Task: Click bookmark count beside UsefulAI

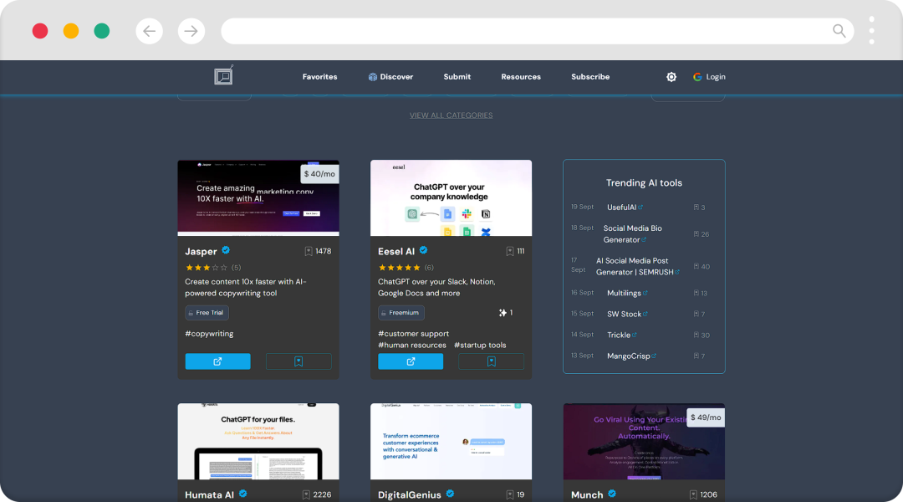Action: point(699,207)
